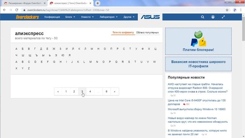
Task: Switch to Расширение Форум Overclockers tab
Action: [x=24, y=3]
